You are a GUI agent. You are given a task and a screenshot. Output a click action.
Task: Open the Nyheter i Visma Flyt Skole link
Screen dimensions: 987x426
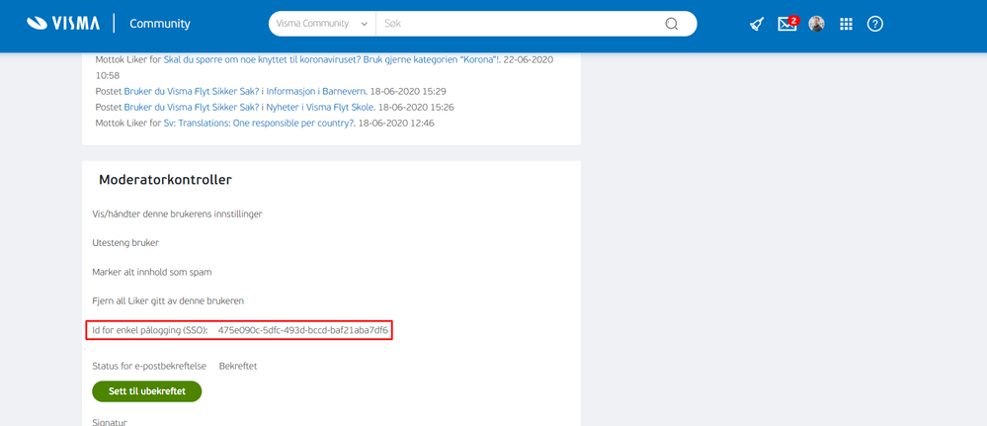(318, 107)
